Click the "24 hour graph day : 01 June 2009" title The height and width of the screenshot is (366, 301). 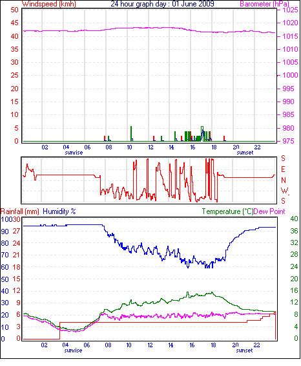click(162, 4)
